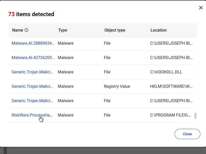Open the RiskWare.ProcessHa detection link

click(32, 115)
